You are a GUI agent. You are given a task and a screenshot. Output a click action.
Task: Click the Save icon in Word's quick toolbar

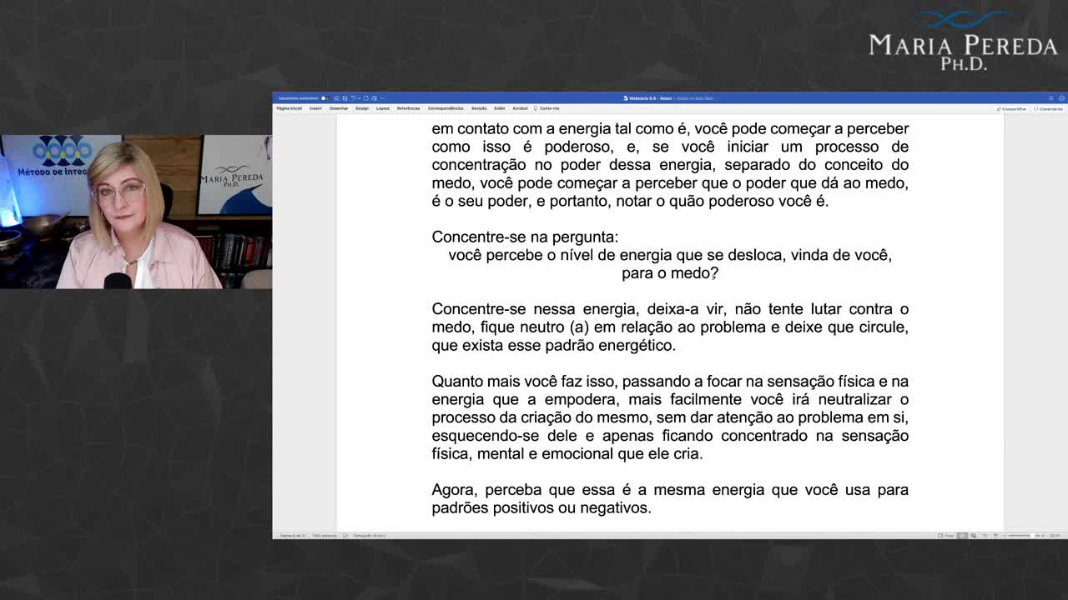tap(345, 98)
